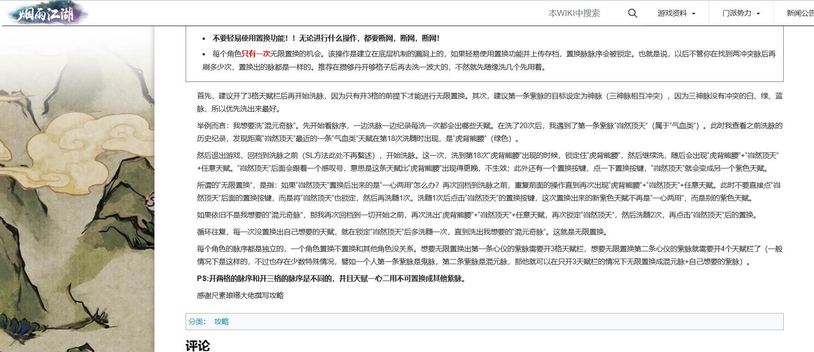Click the 烟雨江湖 site logo

[47, 13]
